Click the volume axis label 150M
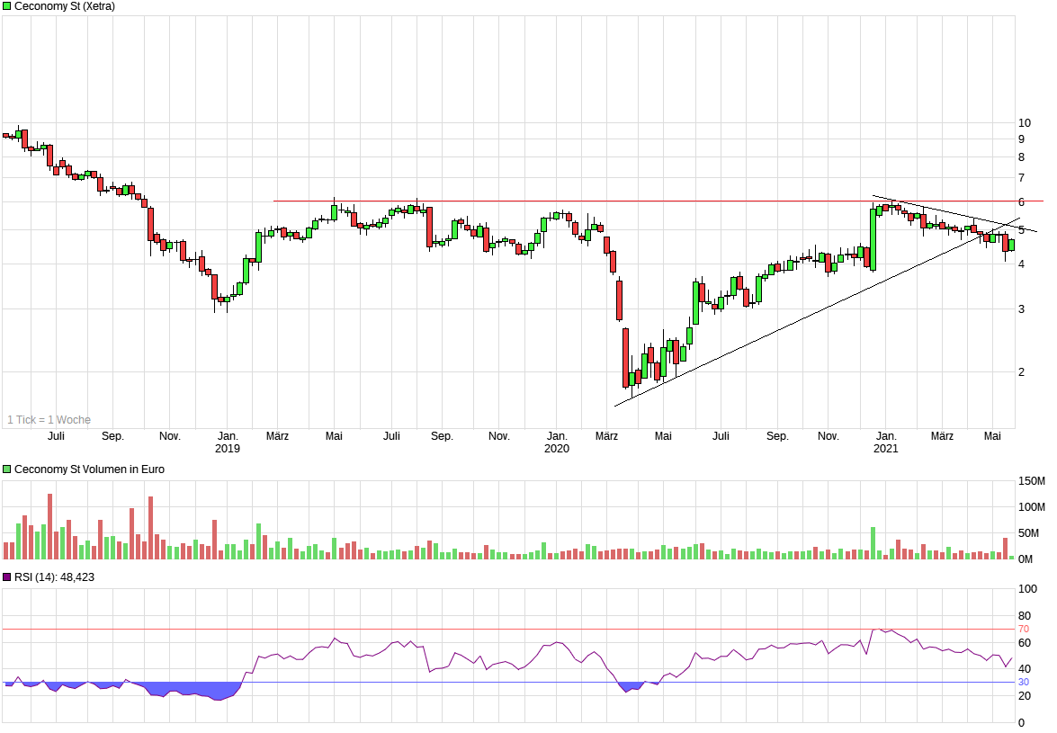 (x=1032, y=481)
